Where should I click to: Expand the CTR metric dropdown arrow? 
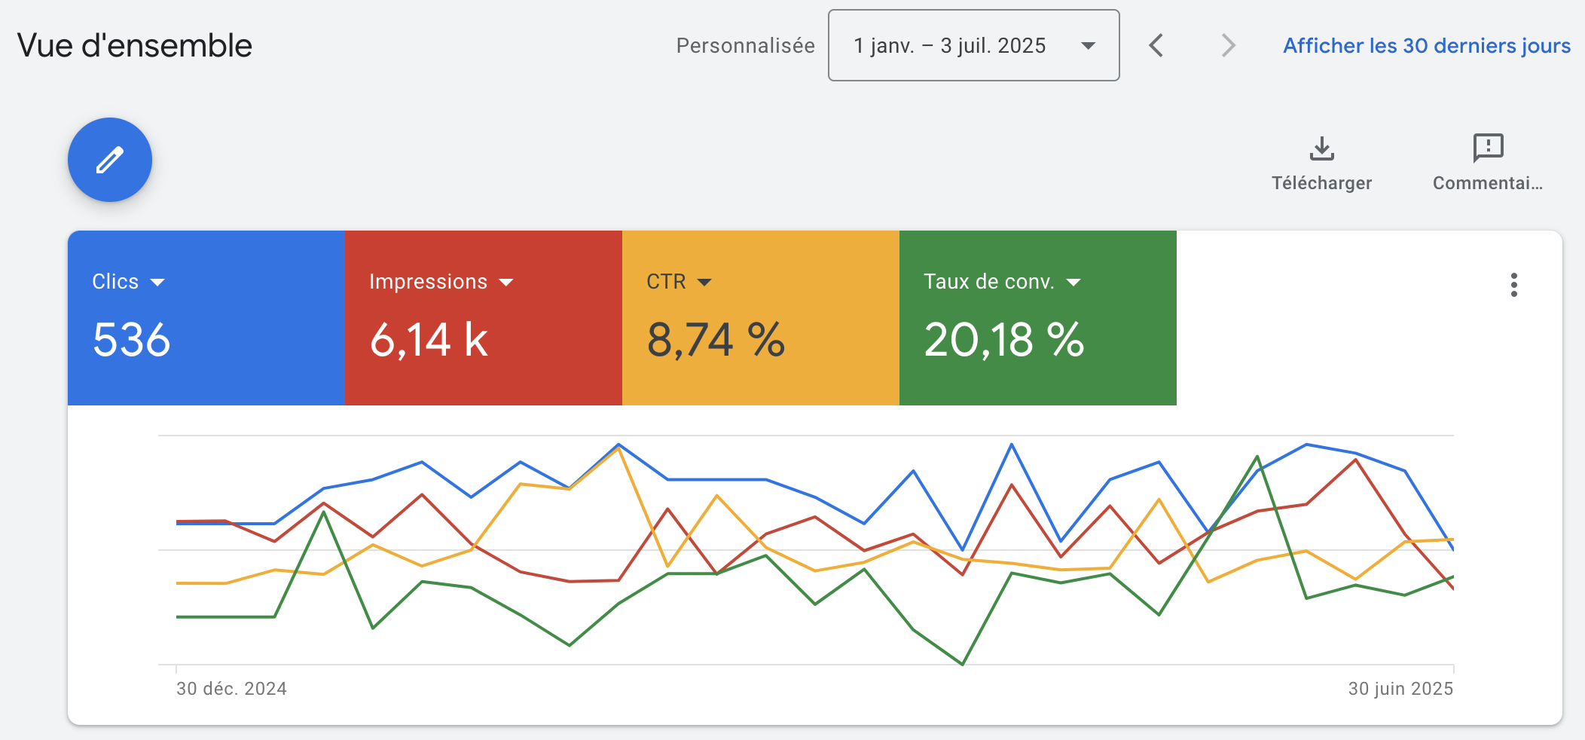704,283
